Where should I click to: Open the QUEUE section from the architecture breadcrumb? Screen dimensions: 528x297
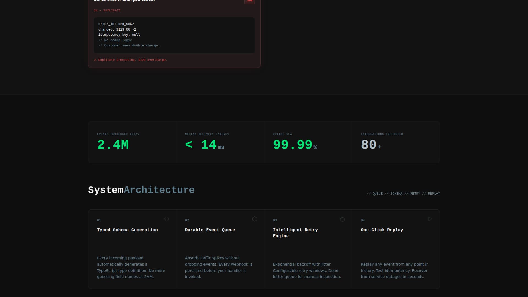pyautogui.click(x=377, y=193)
